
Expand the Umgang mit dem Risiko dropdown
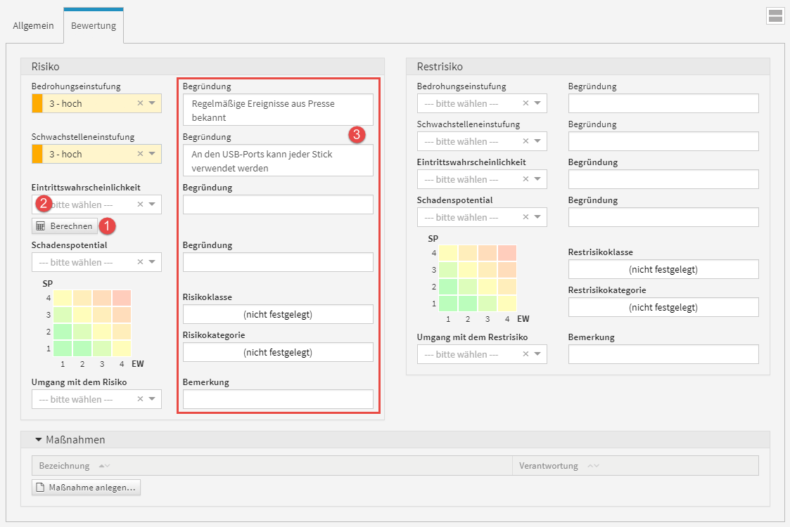pyautogui.click(x=152, y=399)
